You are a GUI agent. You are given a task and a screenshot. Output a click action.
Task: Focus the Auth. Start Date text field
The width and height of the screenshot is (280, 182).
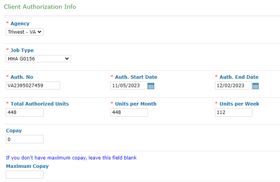pos(129,86)
